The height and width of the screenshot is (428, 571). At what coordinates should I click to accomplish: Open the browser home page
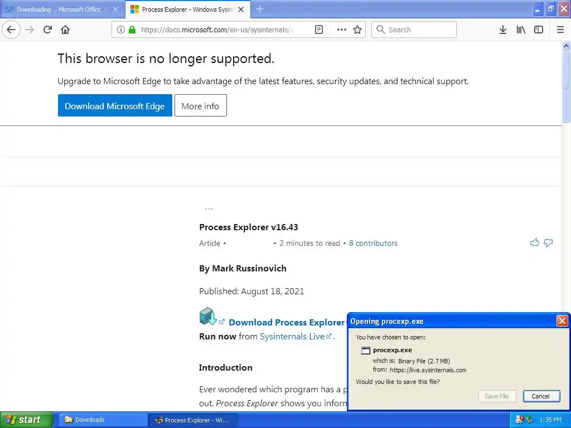tap(65, 30)
